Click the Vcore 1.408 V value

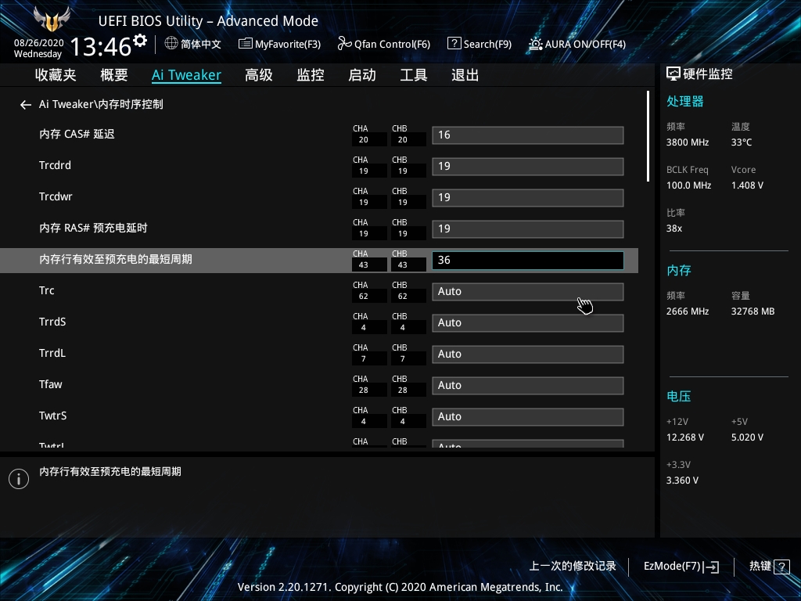click(747, 185)
